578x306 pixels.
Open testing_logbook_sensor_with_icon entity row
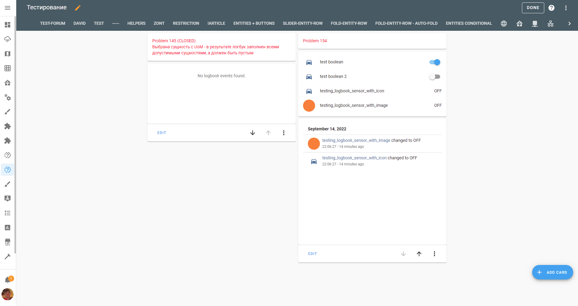pyautogui.click(x=372, y=91)
